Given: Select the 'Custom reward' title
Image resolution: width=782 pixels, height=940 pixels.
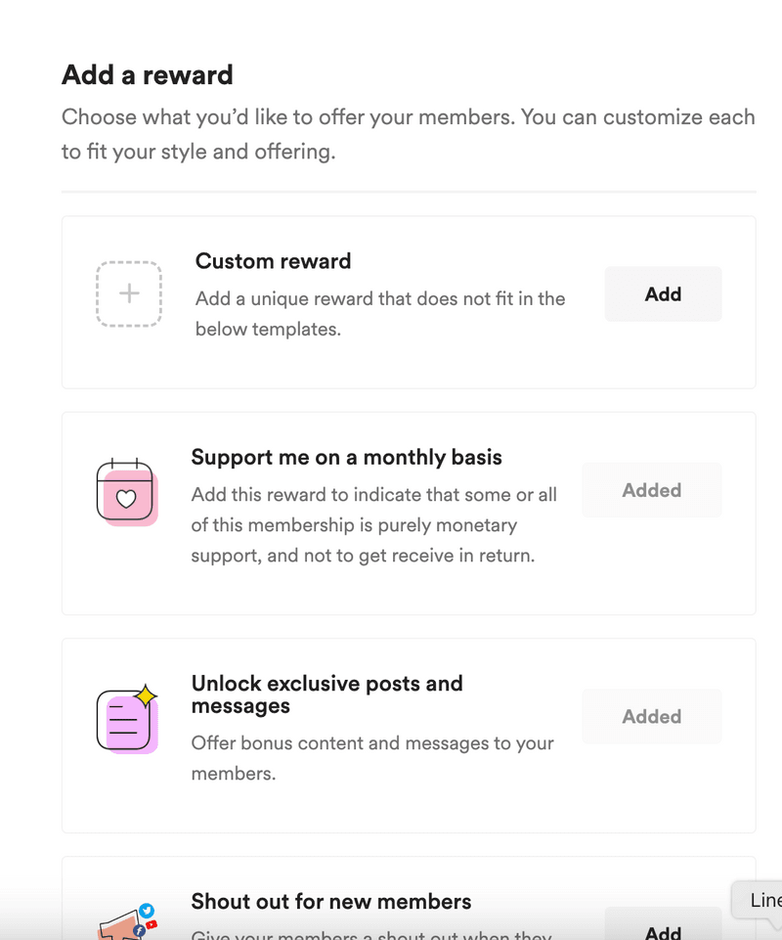Looking at the screenshot, I should (x=273, y=261).
